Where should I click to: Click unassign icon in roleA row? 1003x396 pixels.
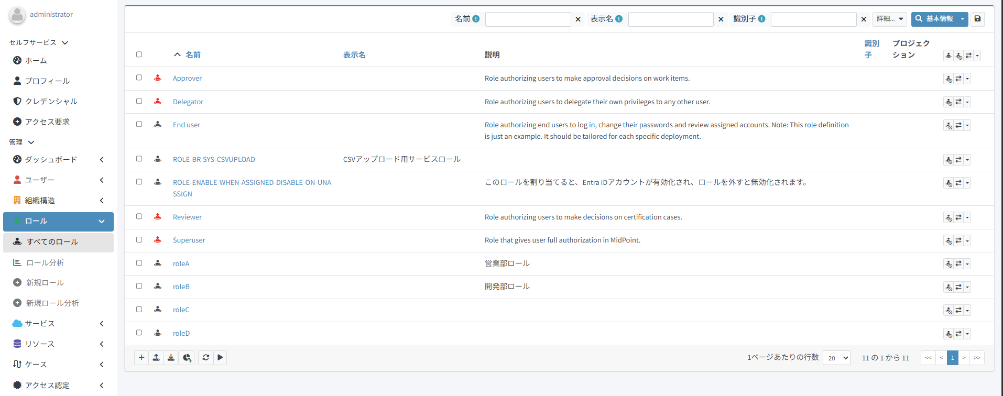pyautogui.click(x=949, y=264)
